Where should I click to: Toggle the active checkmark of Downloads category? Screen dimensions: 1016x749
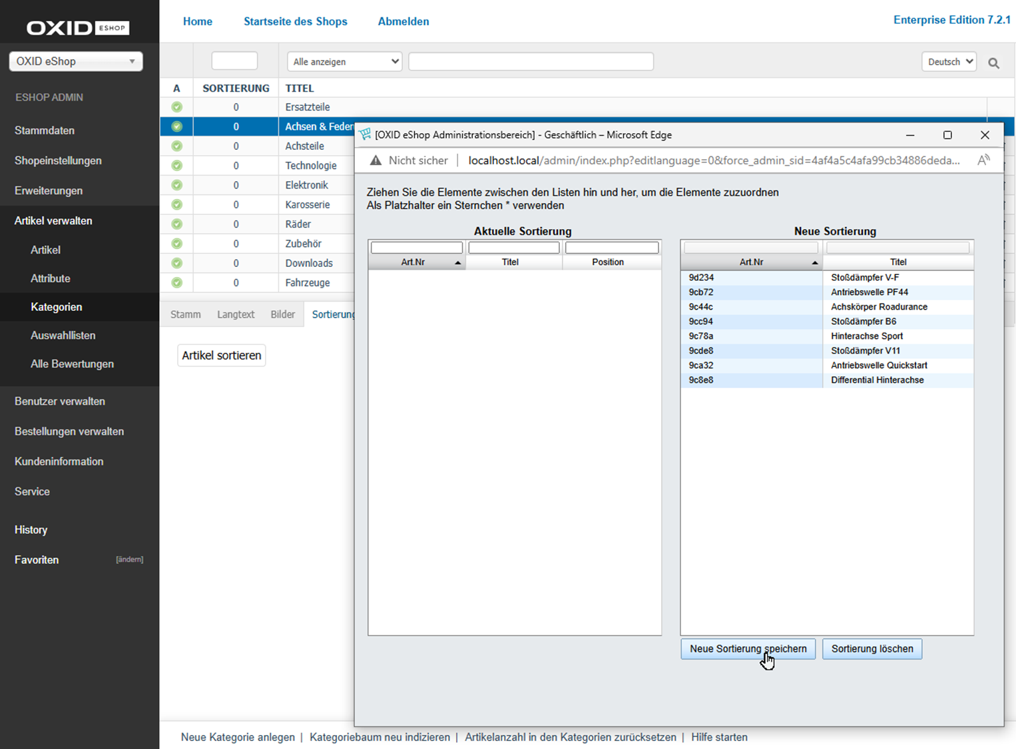click(176, 263)
